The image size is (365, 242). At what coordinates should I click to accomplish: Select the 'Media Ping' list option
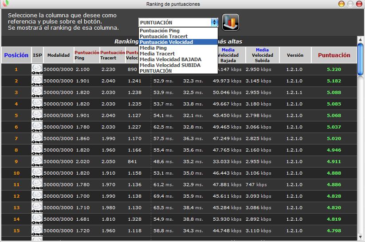click(153, 48)
